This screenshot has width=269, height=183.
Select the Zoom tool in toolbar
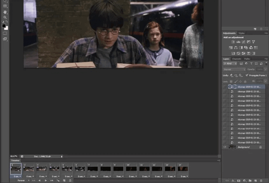[x=5, y=17]
